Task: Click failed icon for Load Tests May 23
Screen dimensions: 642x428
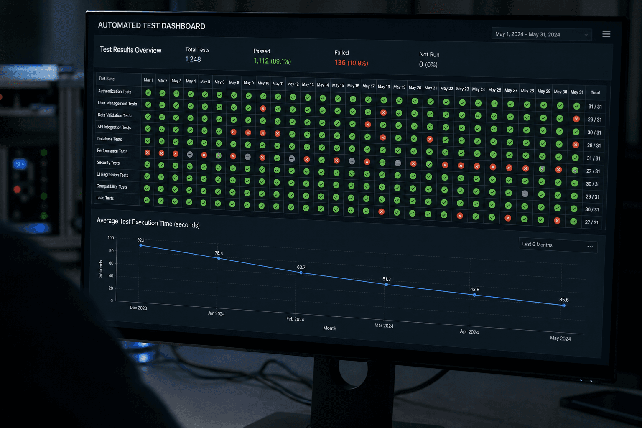Action: (x=460, y=216)
